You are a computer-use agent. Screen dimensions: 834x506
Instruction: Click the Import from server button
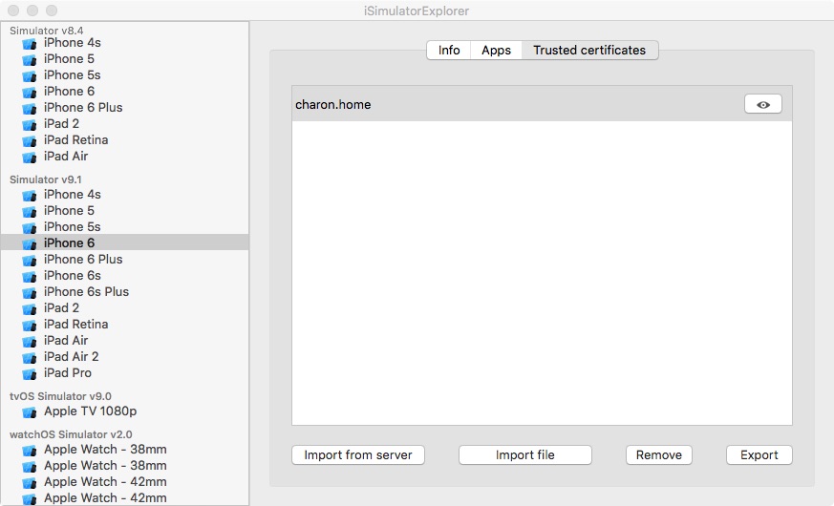pyautogui.click(x=358, y=455)
